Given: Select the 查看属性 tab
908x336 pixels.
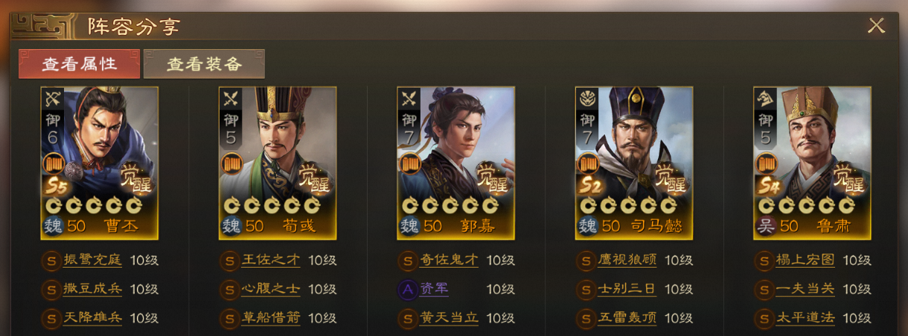Looking at the screenshot, I should click(79, 64).
